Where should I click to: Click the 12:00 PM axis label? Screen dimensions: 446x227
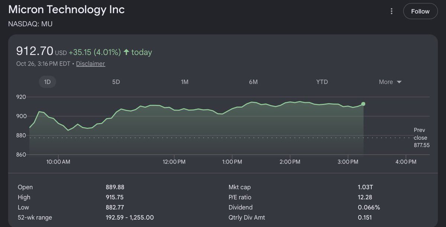[x=174, y=162]
